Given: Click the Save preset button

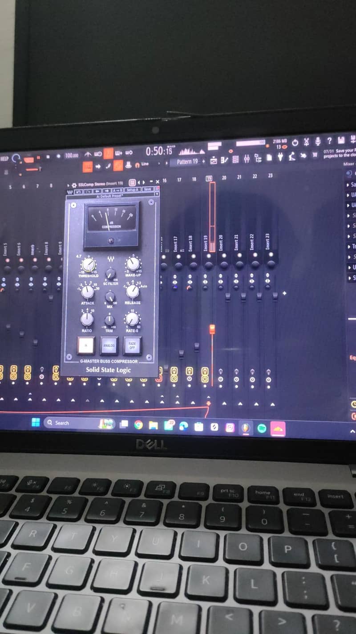Looking at the screenshot, I should point(147,189).
